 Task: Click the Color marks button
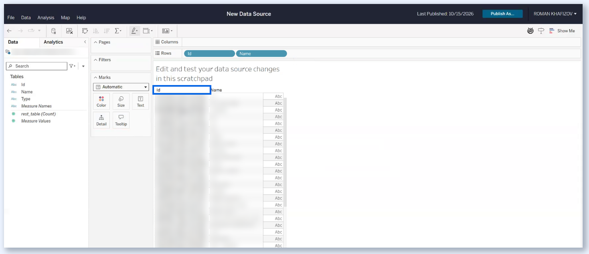tap(101, 101)
